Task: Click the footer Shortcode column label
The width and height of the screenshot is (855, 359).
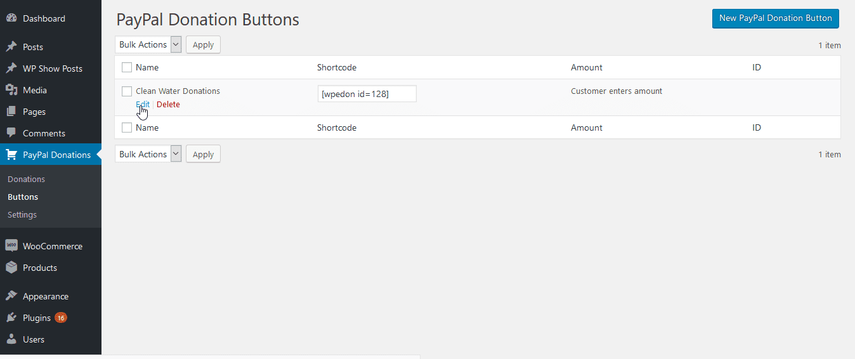Action: [x=337, y=127]
